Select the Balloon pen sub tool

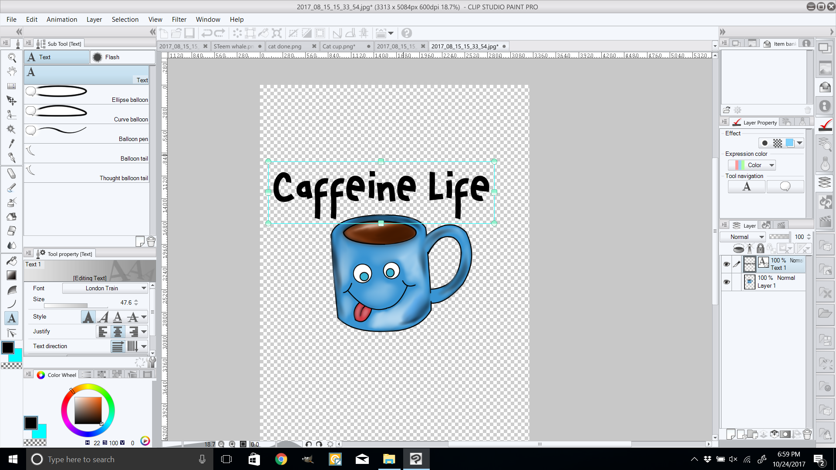coord(87,134)
